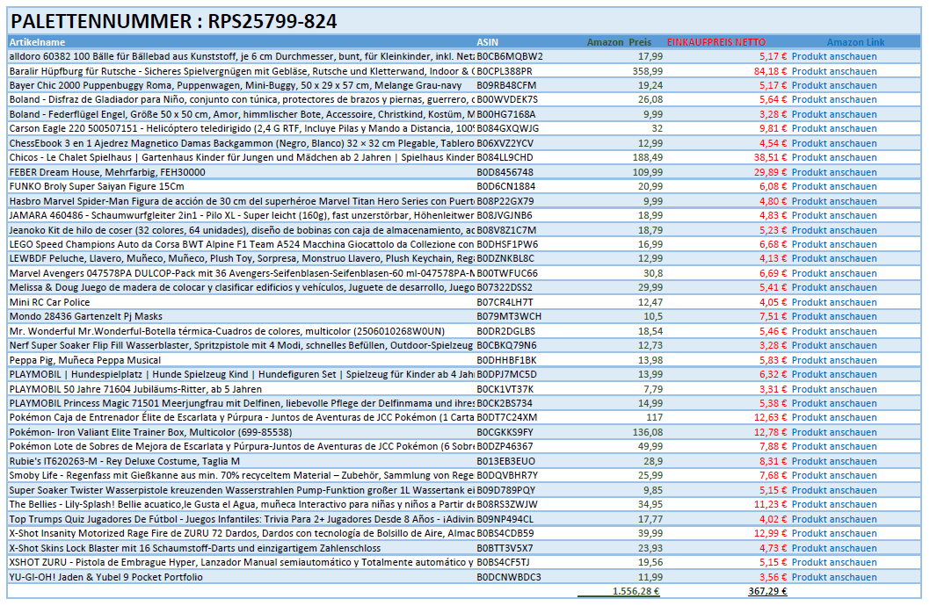Open Produkt anschauen link for alldoro Bälle row
This screenshot has height=606, width=930.
(833, 56)
